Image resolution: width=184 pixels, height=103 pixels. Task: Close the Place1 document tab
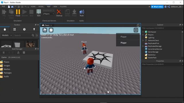tap(51, 25)
